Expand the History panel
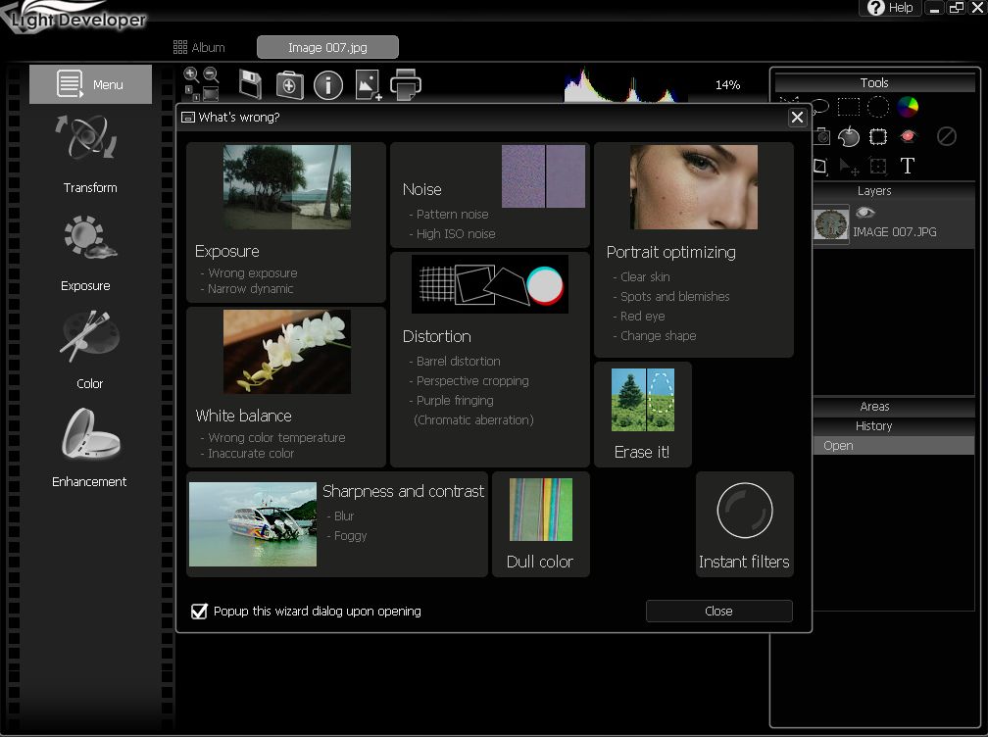988x737 pixels. pos(874,425)
